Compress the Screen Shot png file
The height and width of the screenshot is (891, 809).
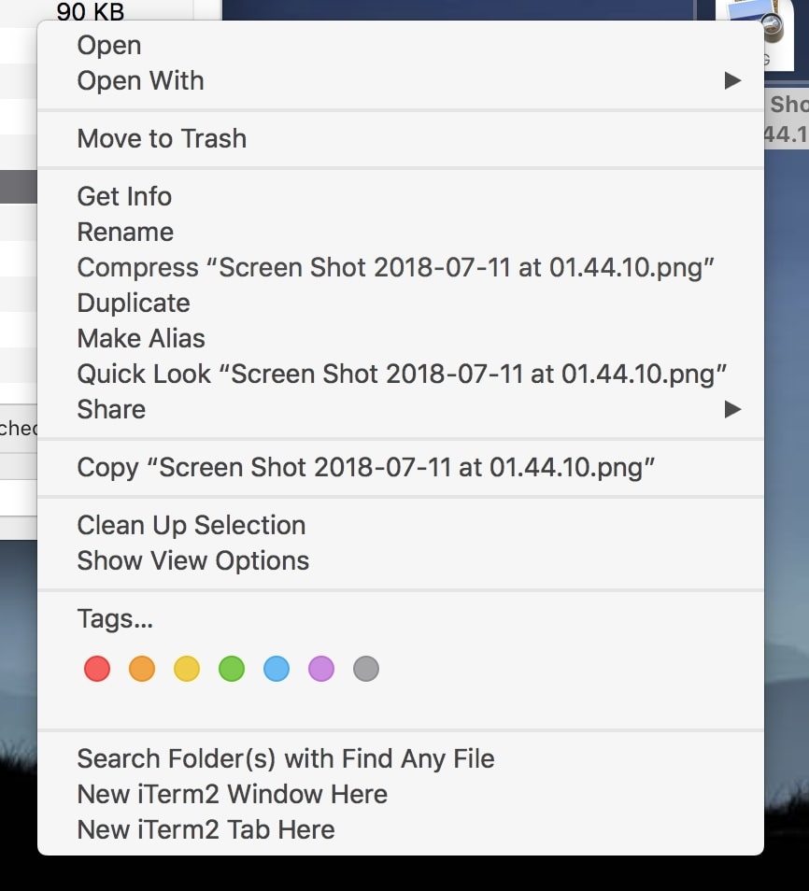pos(395,267)
